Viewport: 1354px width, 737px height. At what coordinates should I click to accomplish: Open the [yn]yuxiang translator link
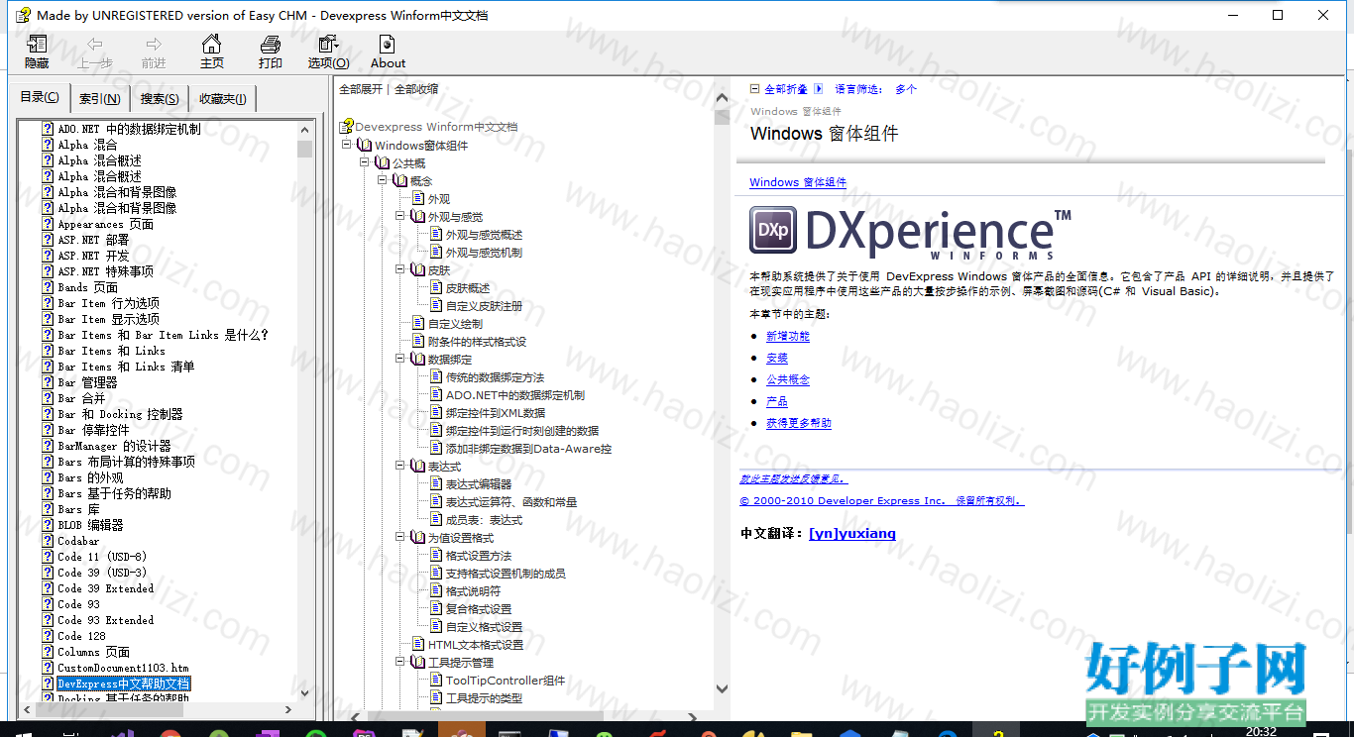coord(852,533)
